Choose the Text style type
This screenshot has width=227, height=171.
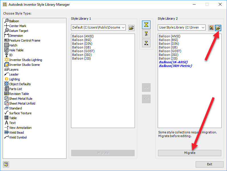(10, 123)
